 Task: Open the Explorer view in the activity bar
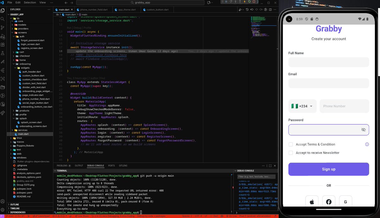[3, 11]
